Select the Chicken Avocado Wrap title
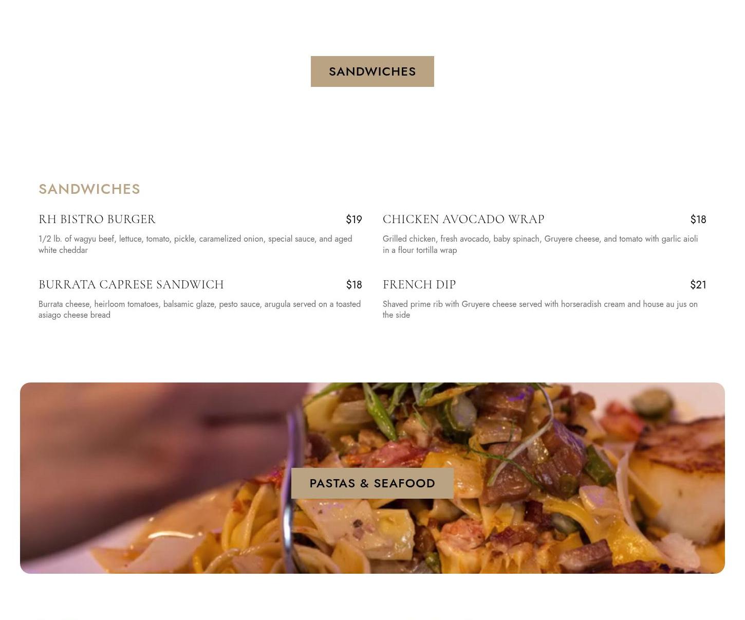 (x=463, y=219)
